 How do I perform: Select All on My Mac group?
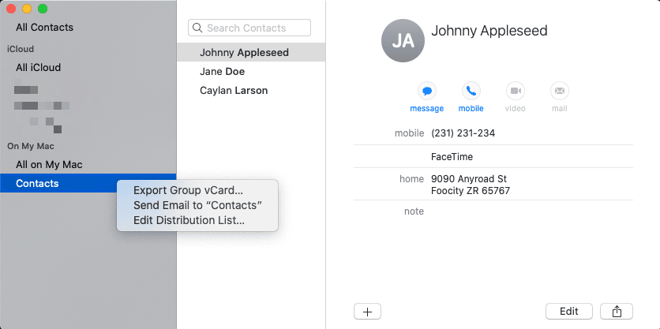pos(49,164)
